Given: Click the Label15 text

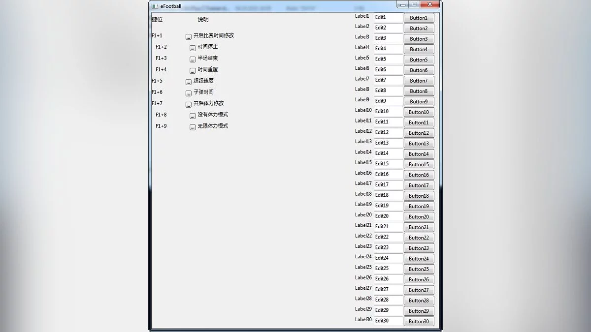Looking at the screenshot, I should pyautogui.click(x=363, y=163).
